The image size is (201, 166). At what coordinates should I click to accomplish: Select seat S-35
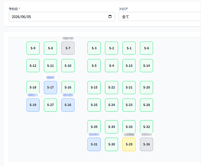[94, 127]
